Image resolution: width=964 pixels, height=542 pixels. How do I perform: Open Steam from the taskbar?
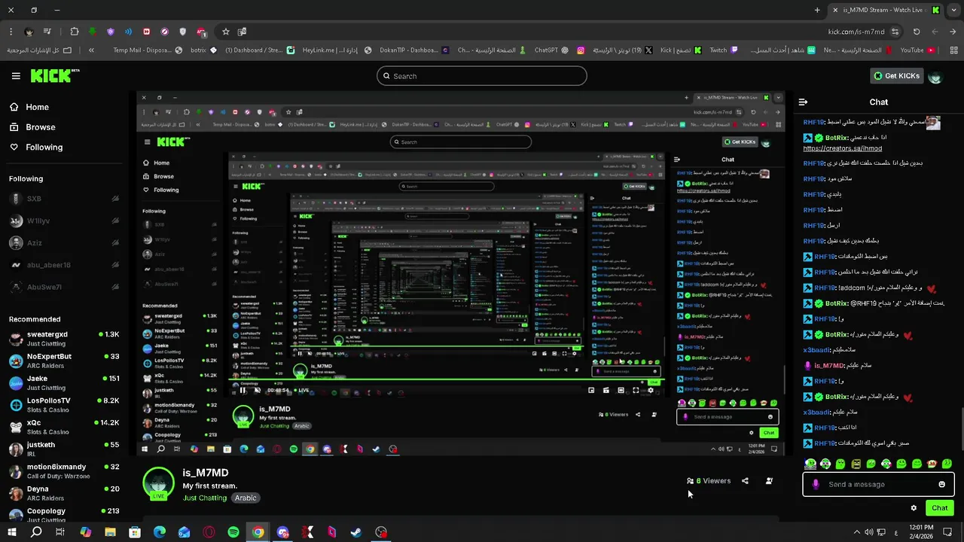(x=356, y=532)
